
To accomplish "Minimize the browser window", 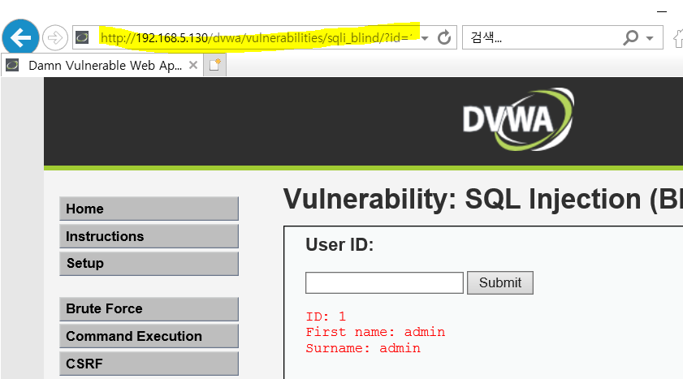I will point(662,11).
